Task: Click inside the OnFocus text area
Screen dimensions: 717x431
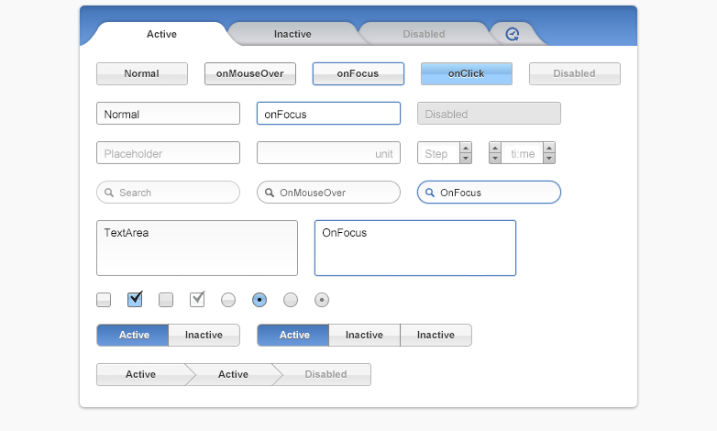Action: pos(415,248)
